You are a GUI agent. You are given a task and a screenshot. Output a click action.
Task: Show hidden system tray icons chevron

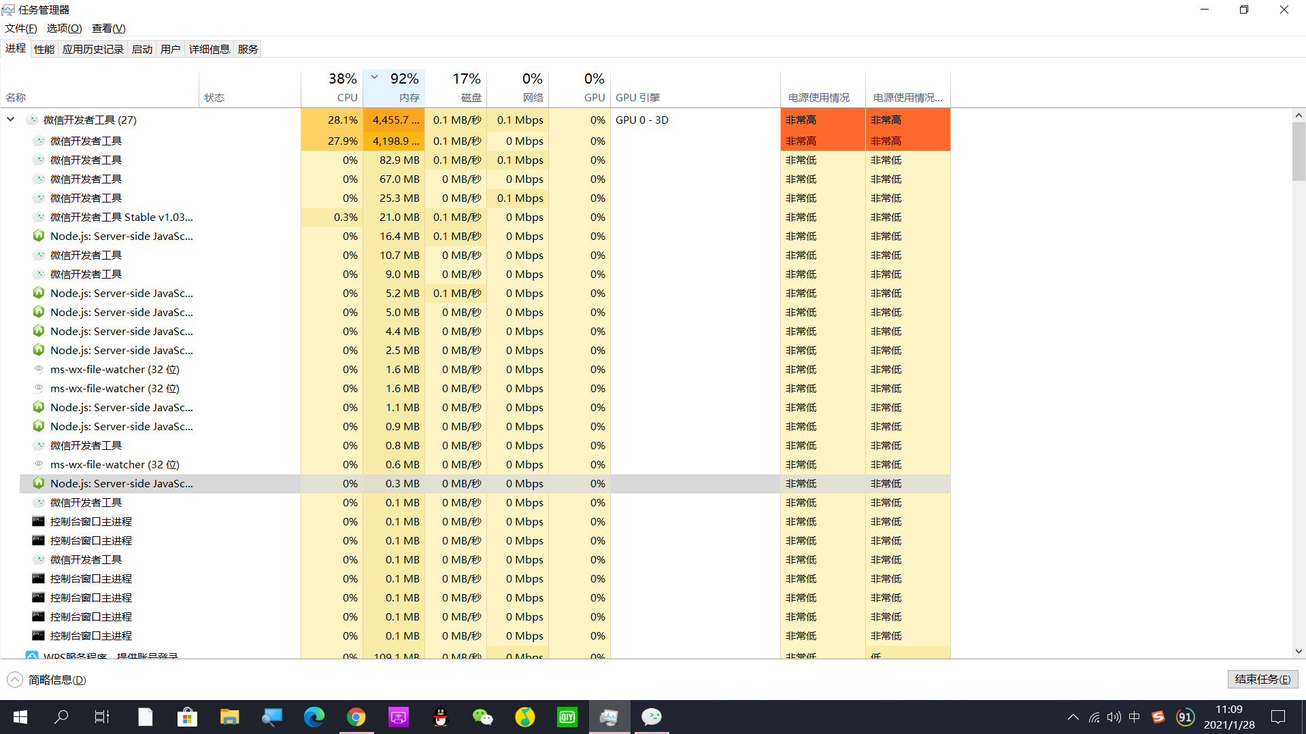pyautogui.click(x=1073, y=717)
